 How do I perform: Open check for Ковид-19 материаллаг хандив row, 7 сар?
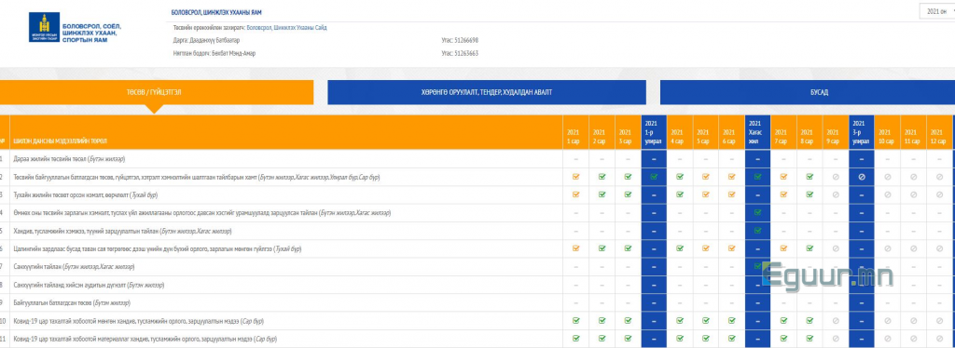783,339
